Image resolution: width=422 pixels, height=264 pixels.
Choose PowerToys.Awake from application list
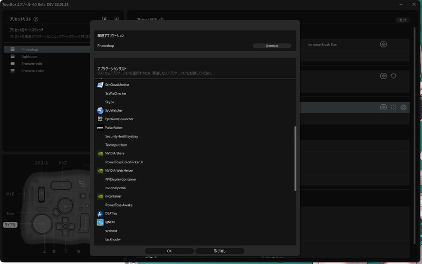pos(119,205)
